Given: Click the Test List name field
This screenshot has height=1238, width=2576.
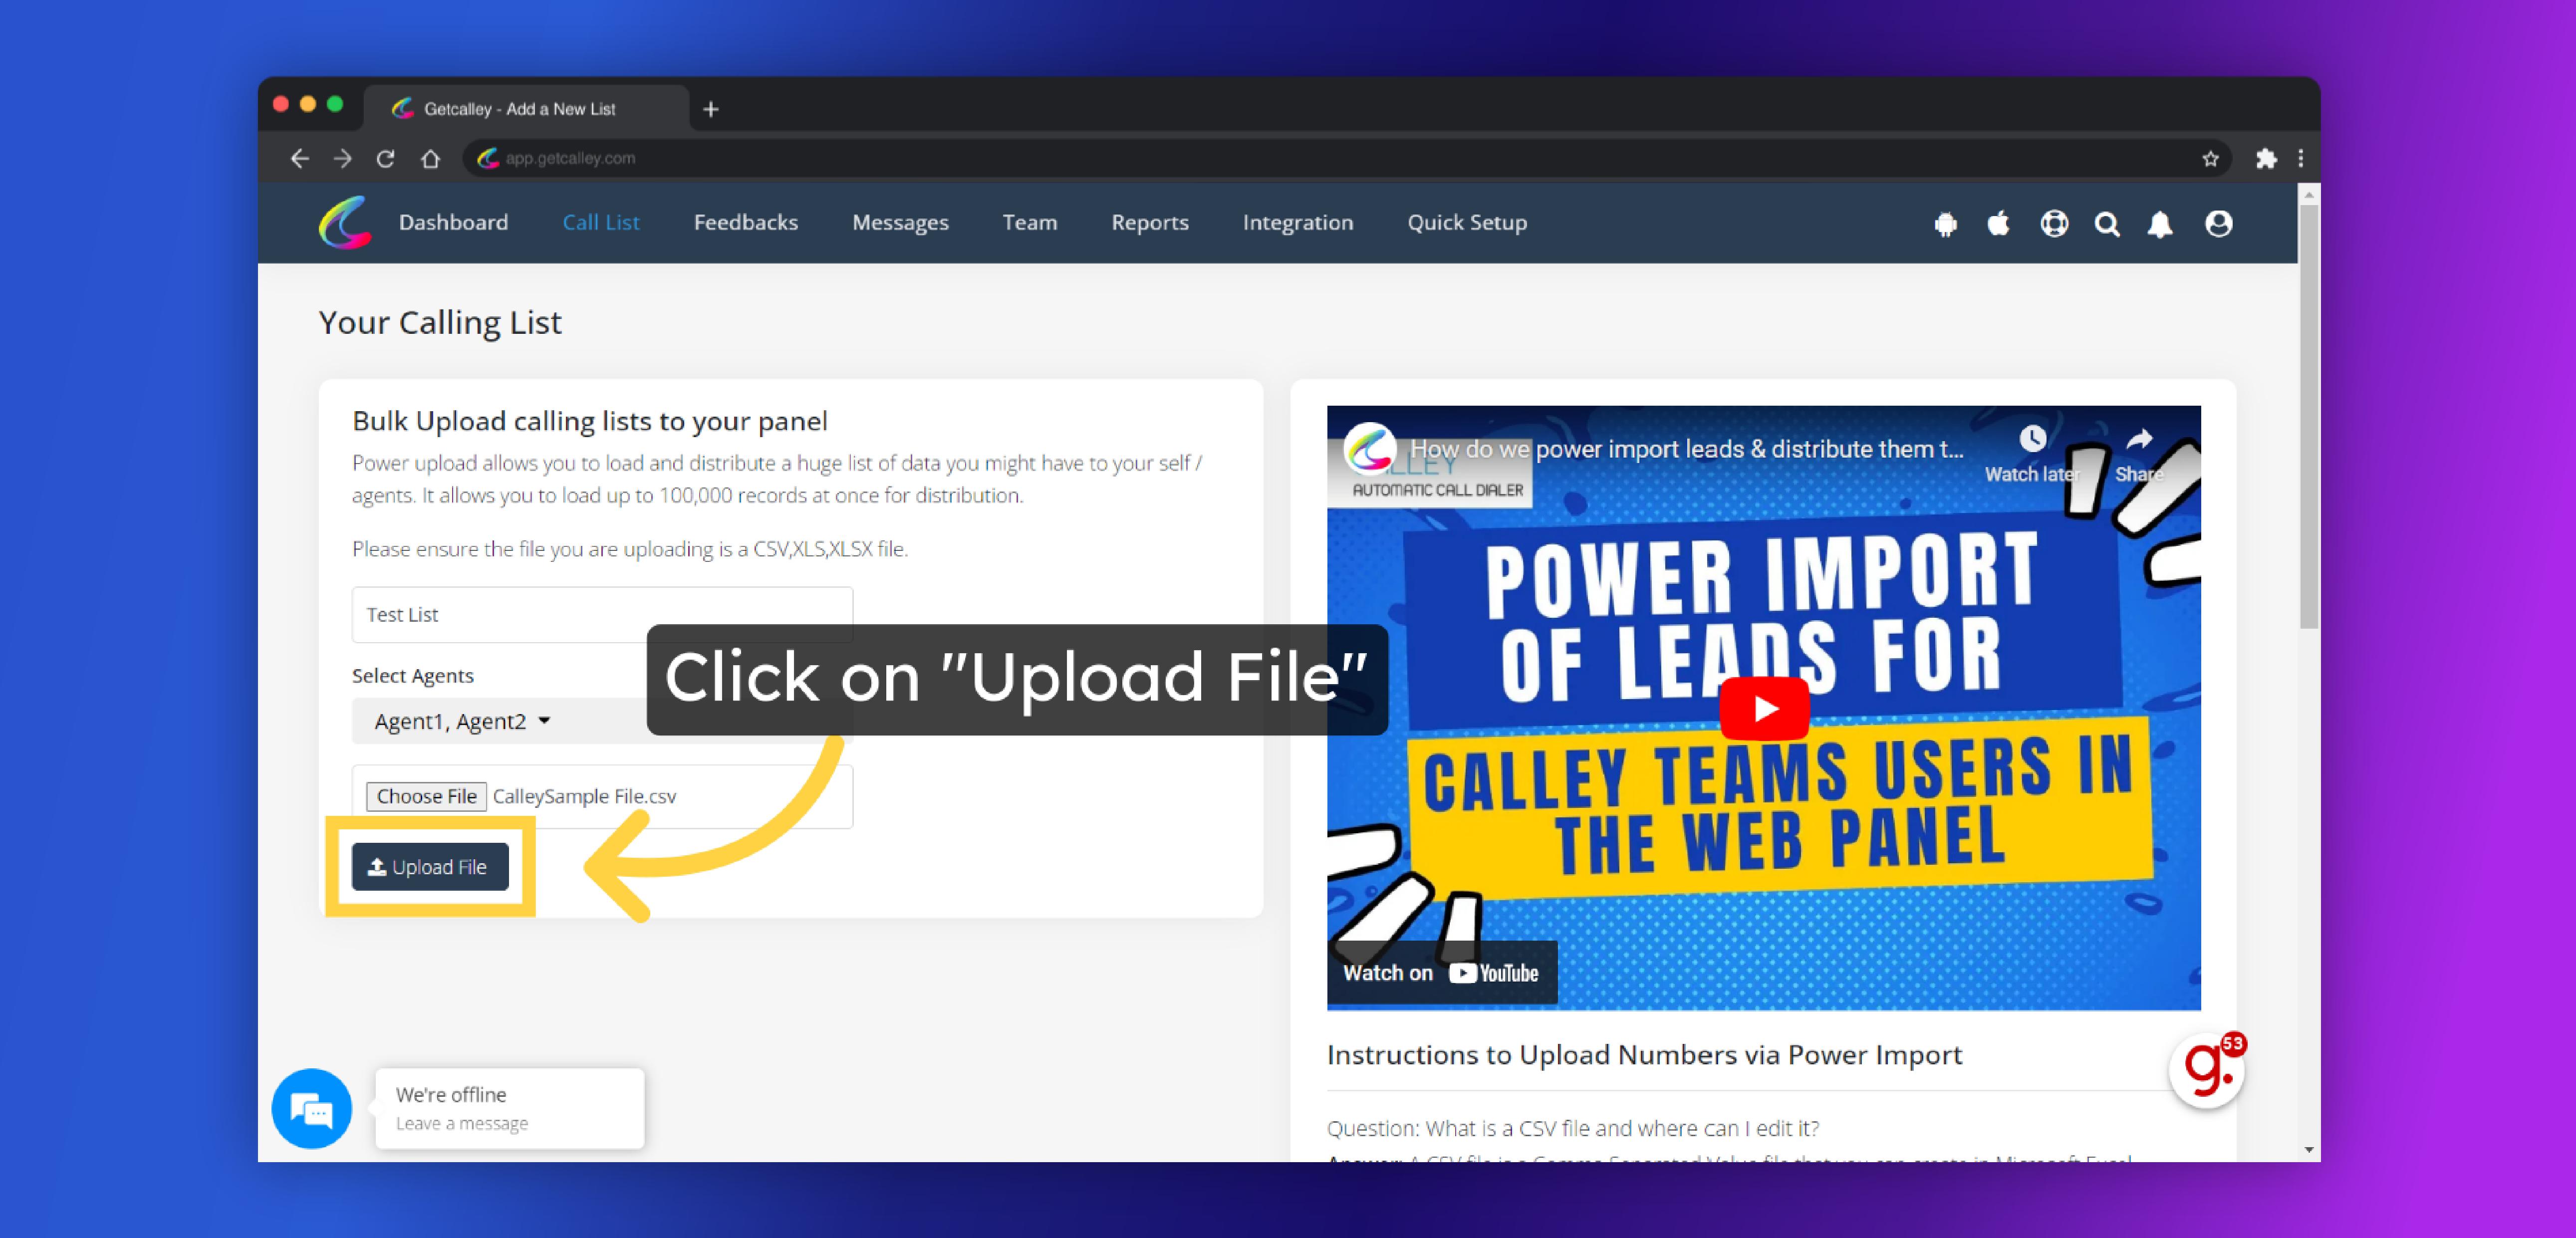Looking at the screenshot, I should pyautogui.click(x=602, y=614).
